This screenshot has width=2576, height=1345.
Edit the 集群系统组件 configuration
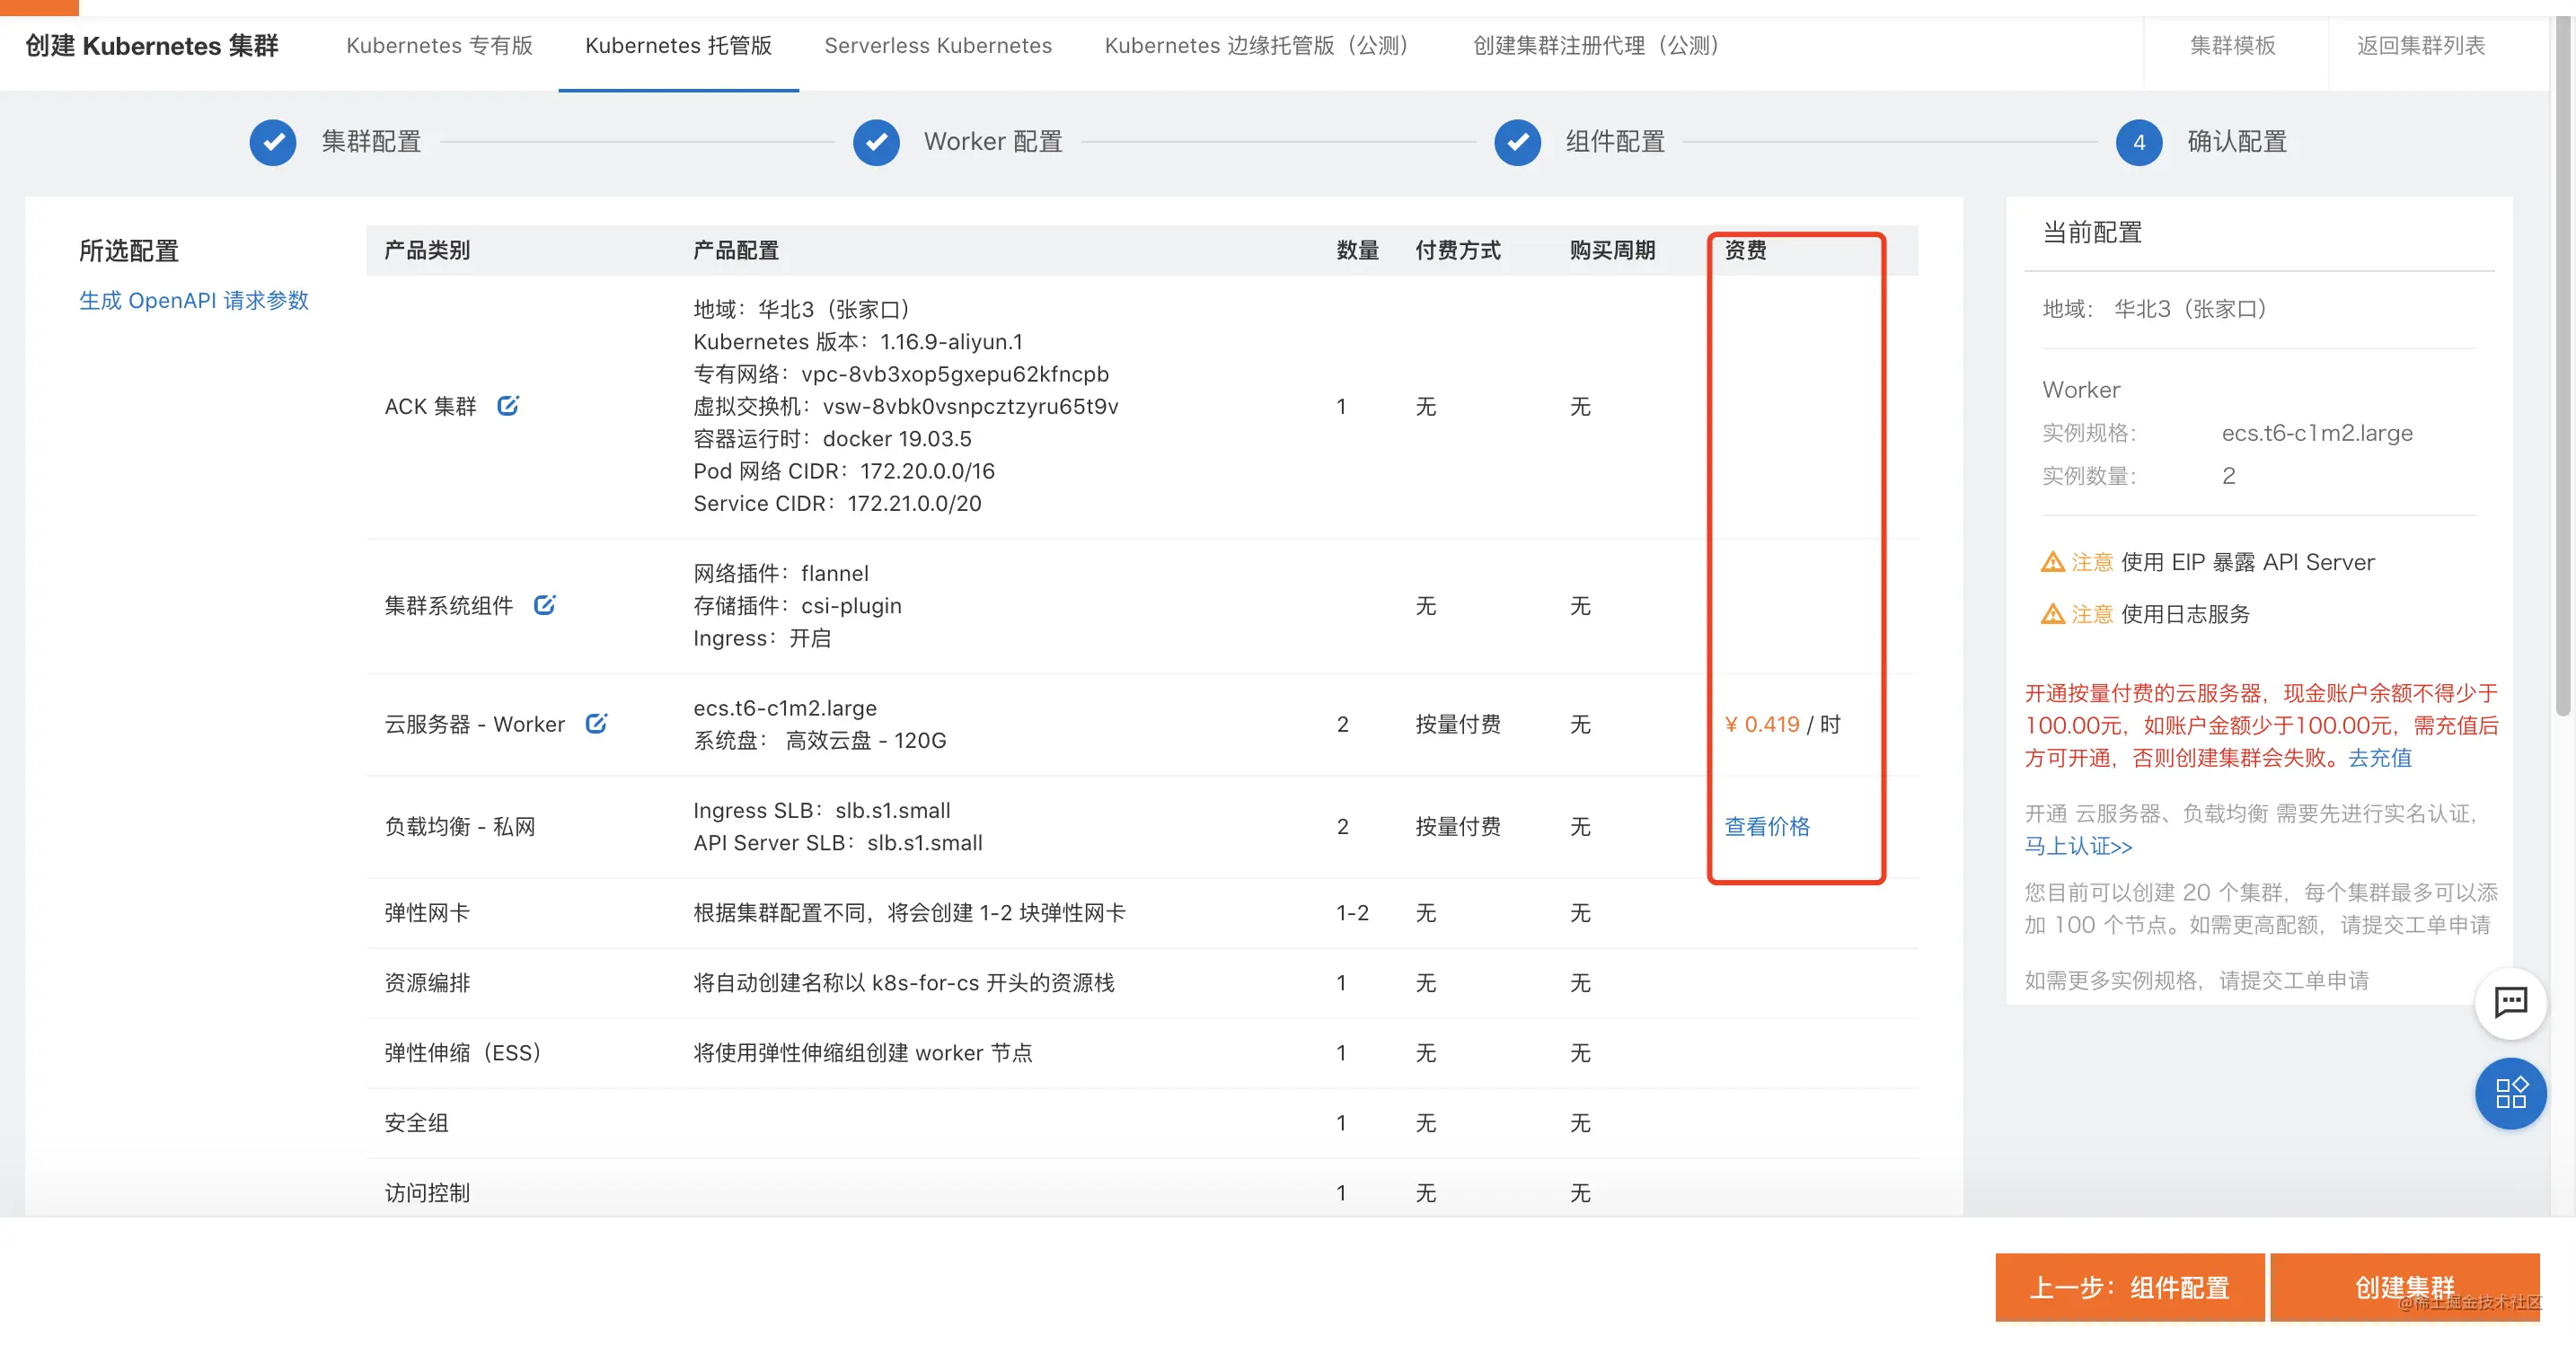click(x=544, y=605)
